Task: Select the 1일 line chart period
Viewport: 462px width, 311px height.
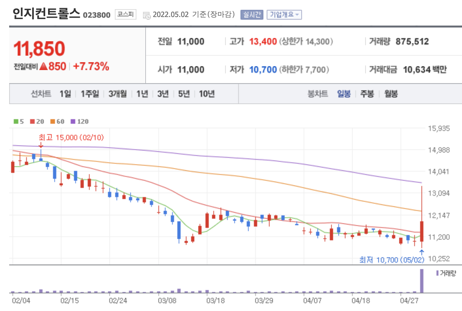Action: pyautogui.click(x=65, y=94)
